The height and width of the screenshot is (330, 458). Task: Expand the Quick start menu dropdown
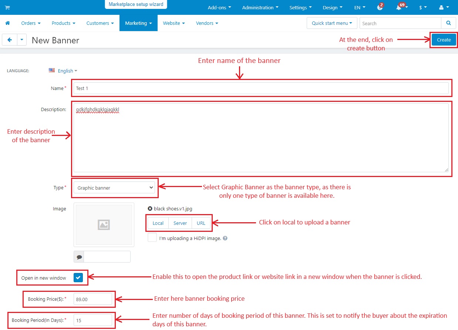tap(332, 23)
